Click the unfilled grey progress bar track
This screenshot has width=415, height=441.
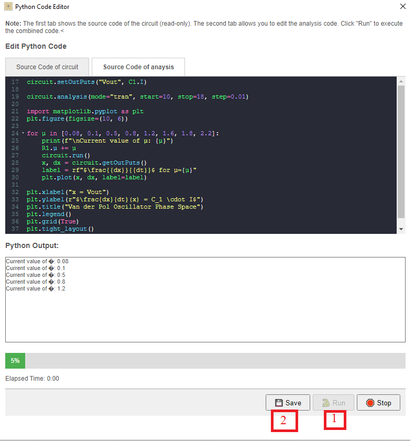pos(215,361)
